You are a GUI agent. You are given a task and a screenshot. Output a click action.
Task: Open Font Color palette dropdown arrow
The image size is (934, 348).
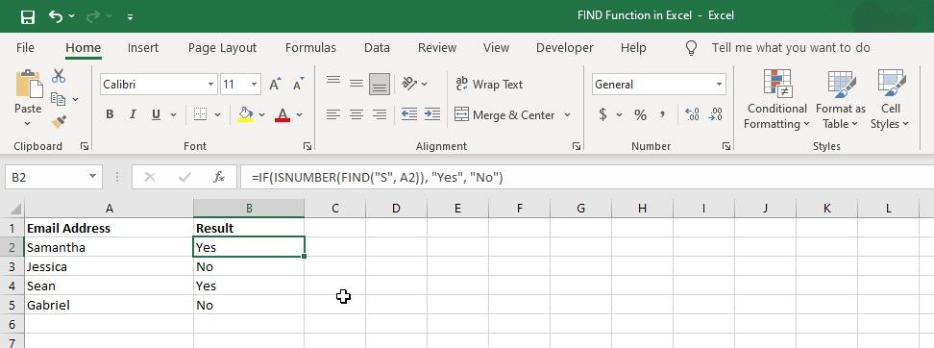[299, 115]
